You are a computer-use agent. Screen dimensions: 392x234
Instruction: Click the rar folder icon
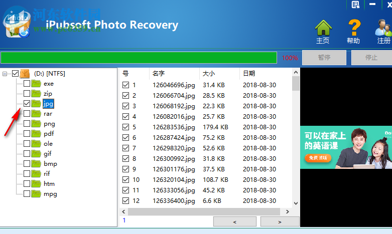coord(36,114)
